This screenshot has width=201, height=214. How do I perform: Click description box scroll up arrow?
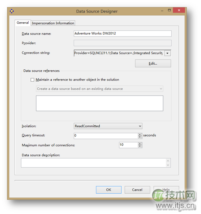coord(168,161)
